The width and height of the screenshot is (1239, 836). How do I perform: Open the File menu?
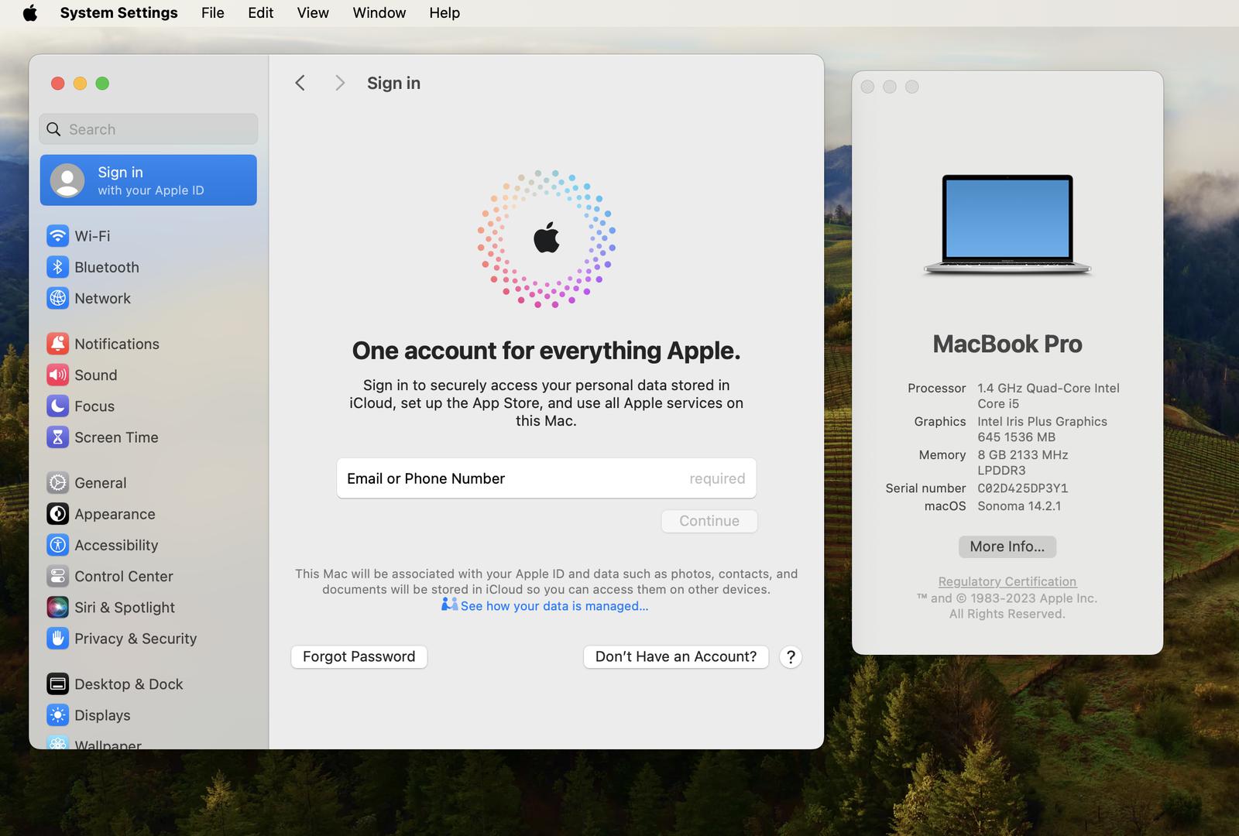(213, 12)
